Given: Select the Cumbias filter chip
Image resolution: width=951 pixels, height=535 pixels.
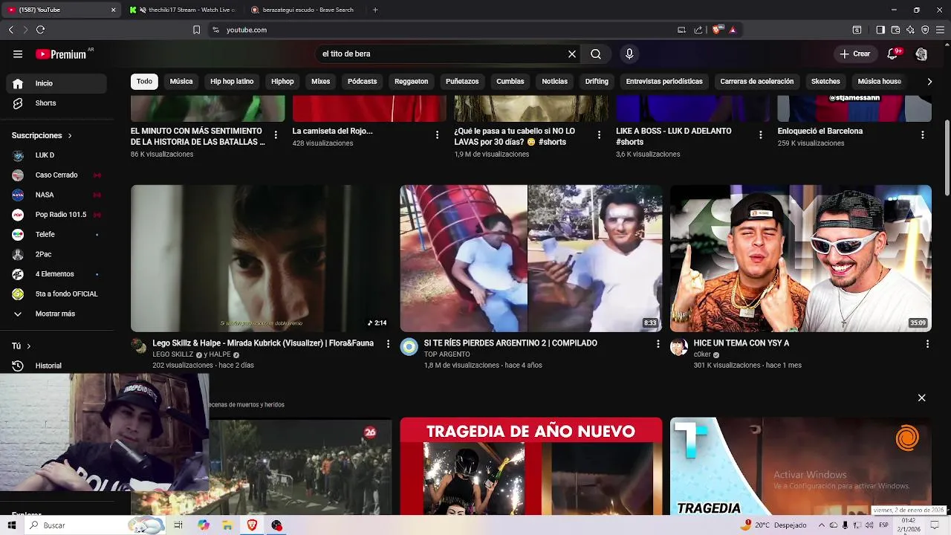Looking at the screenshot, I should click(x=510, y=82).
